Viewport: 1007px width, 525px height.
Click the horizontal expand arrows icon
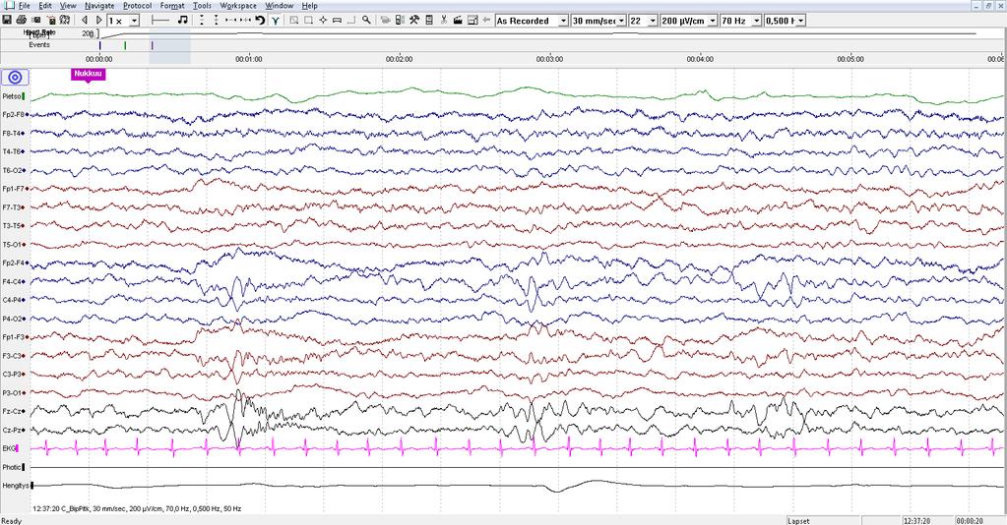(x=245, y=20)
